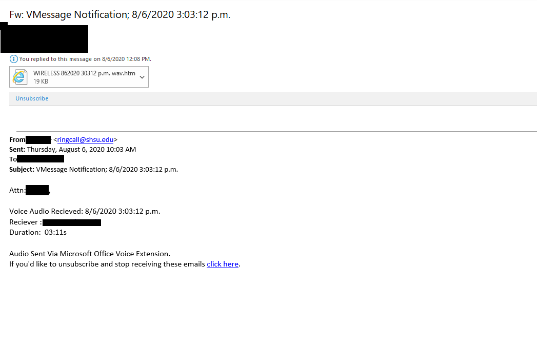The image size is (537, 349).
Task: Click the redacted recipient in To line
Action: 41,159
